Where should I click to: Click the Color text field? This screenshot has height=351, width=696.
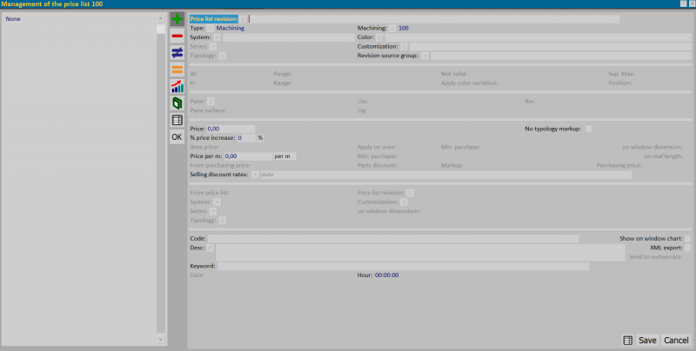click(x=538, y=37)
